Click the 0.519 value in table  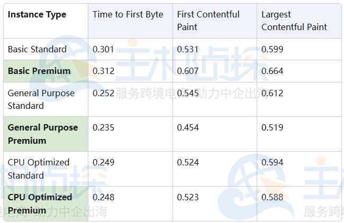pos(272,127)
